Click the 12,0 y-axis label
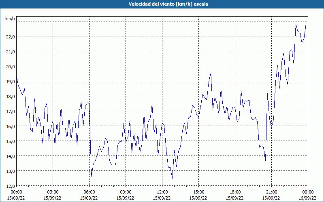324x202 pixels. 11,186
